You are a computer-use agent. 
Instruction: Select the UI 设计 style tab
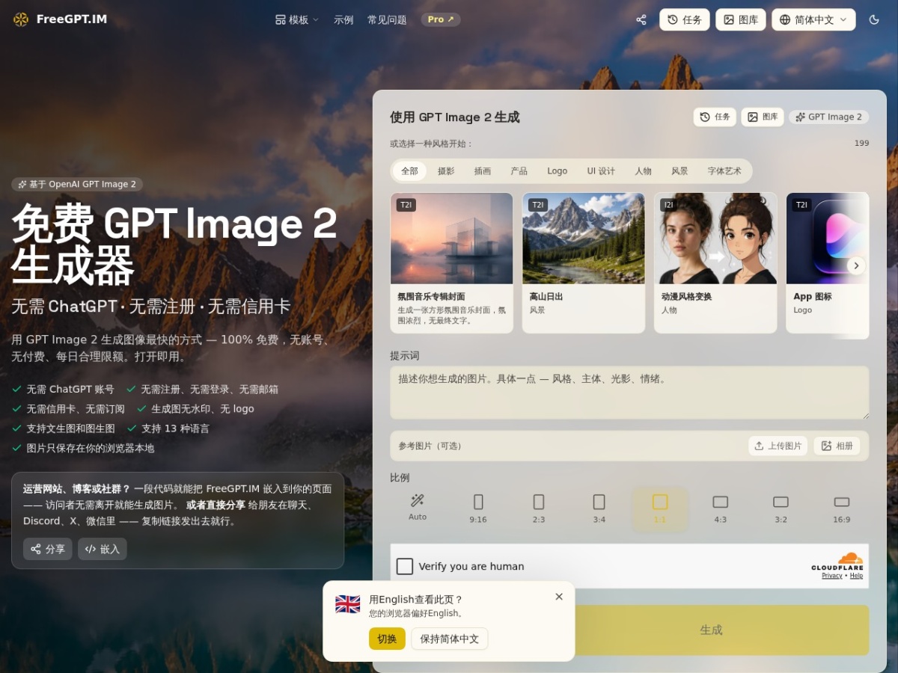[x=601, y=171]
